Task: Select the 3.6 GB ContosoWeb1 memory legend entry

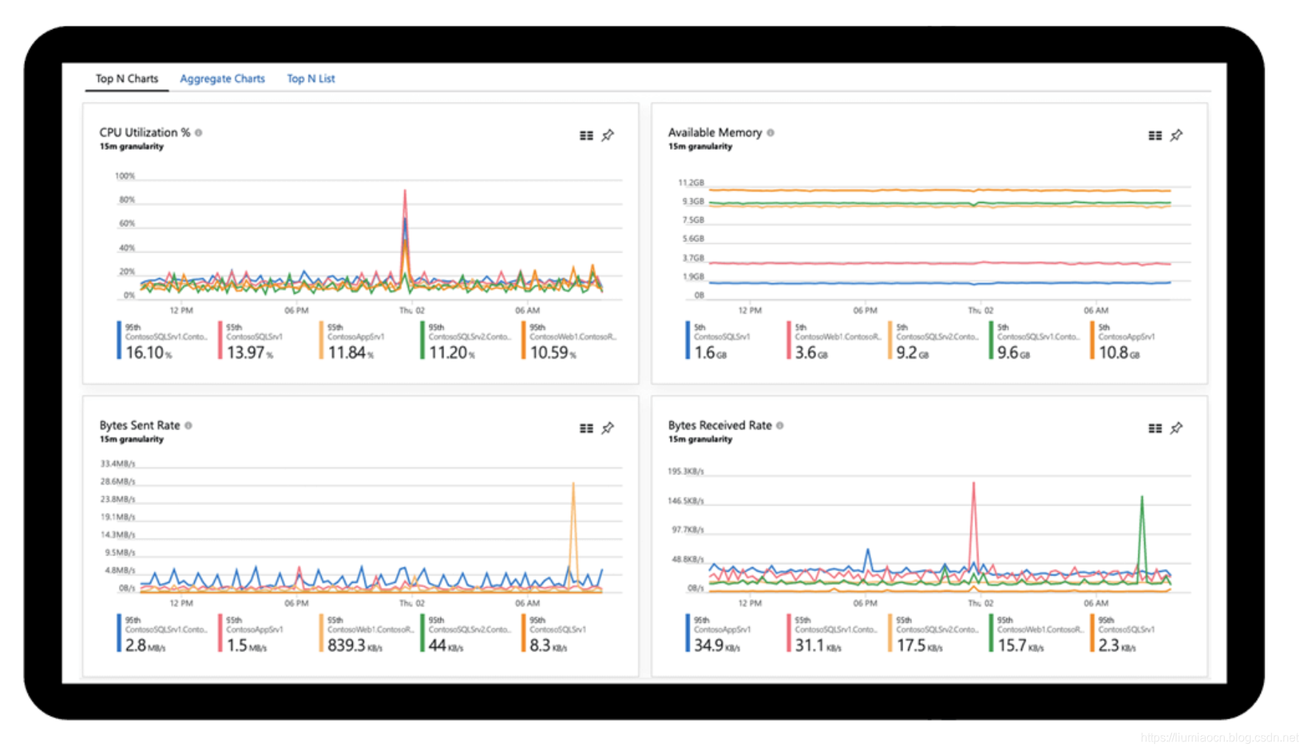Action: click(x=835, y=342)
